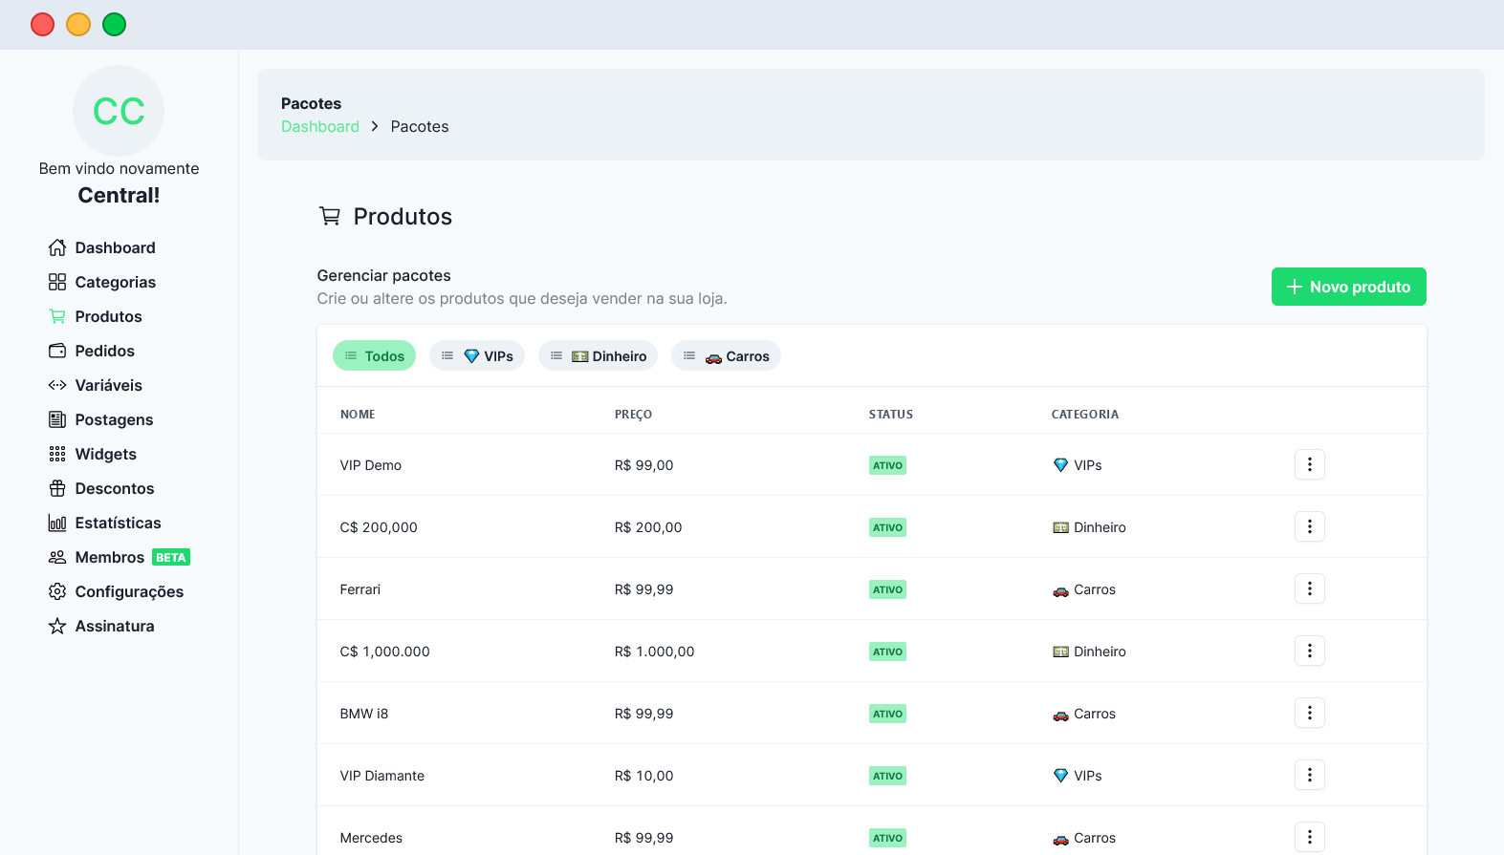The width and height of the screenshot is (1504, 855).
Task: Click the car icon in Ferrari row
Action: coord(1060,590)
